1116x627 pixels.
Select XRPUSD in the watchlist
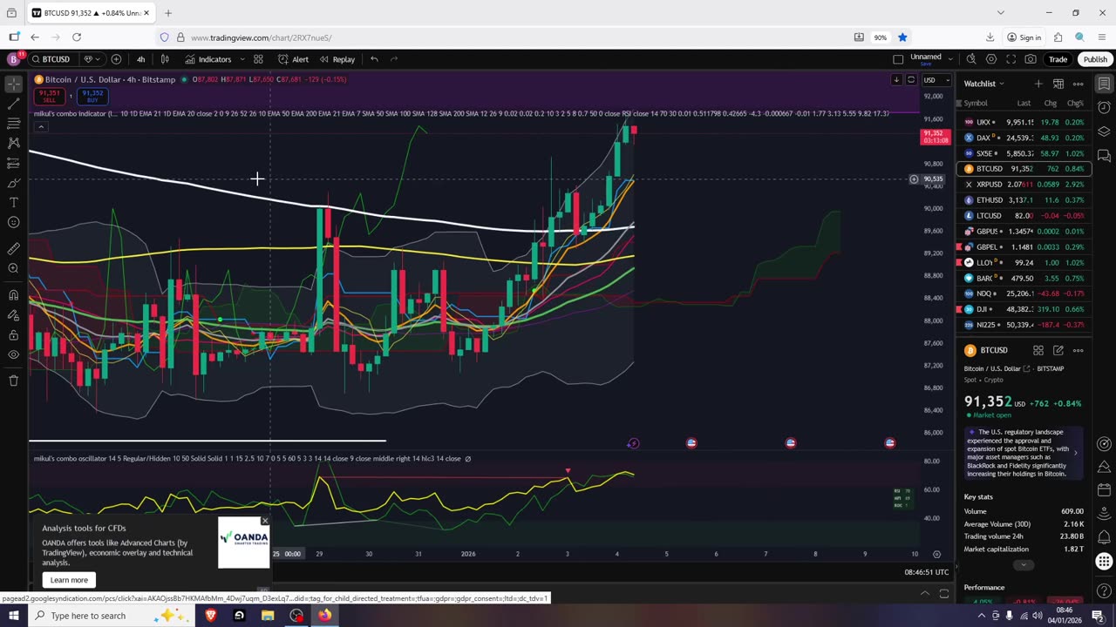pyautogui.click(x=1024, y=185)
